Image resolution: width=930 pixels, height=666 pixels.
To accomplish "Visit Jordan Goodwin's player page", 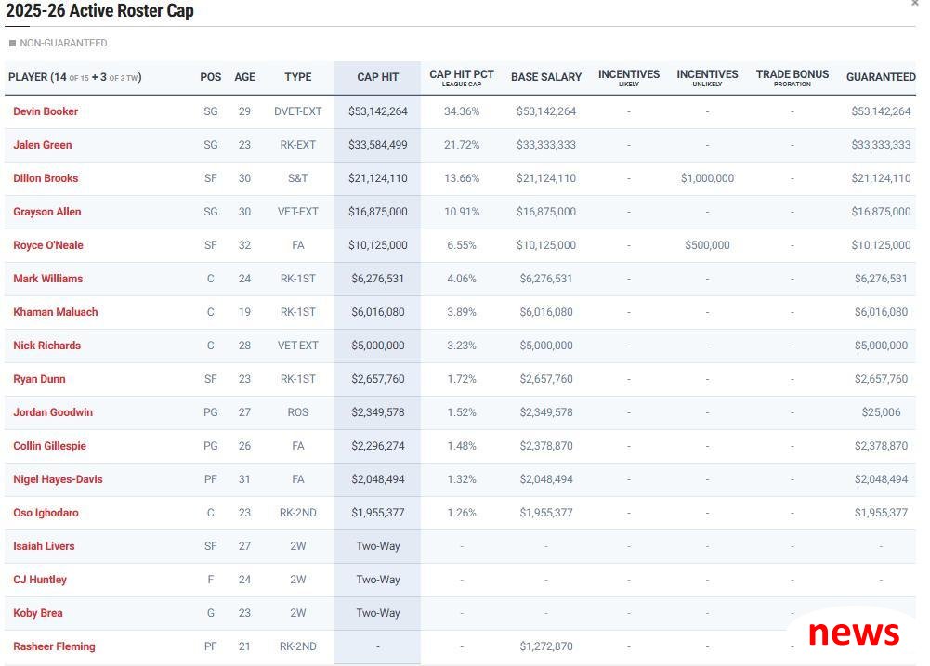I will [53, 412].
